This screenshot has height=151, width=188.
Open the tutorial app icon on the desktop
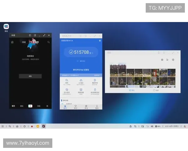[x=6, y=26]
